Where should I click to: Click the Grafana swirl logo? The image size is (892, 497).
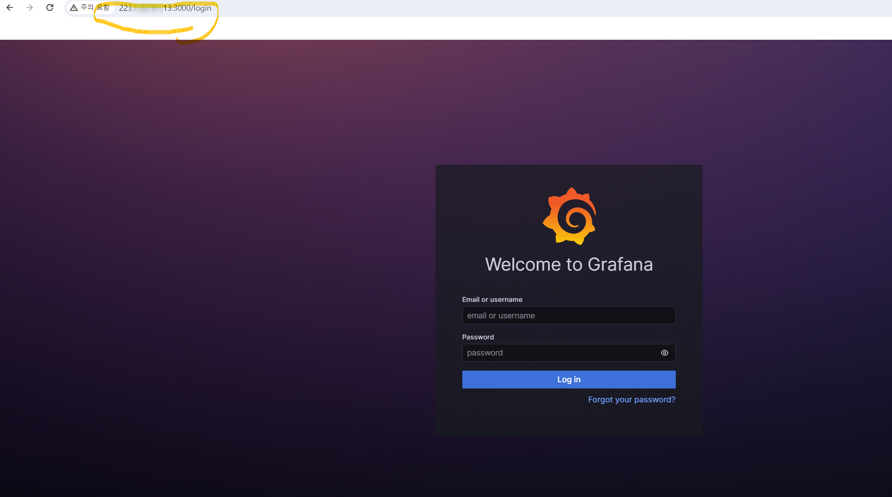(569, 217)
